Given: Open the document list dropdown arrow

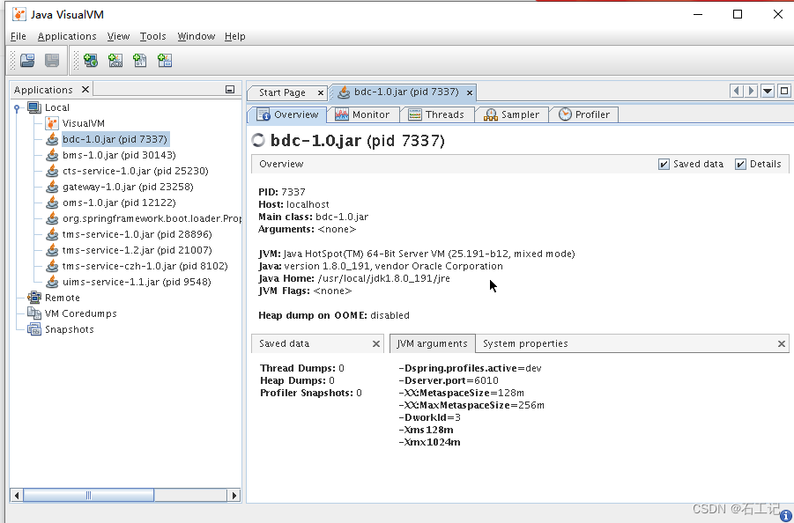Looking at the screenshot, I should pyautogui.click(x=768, y=91).
